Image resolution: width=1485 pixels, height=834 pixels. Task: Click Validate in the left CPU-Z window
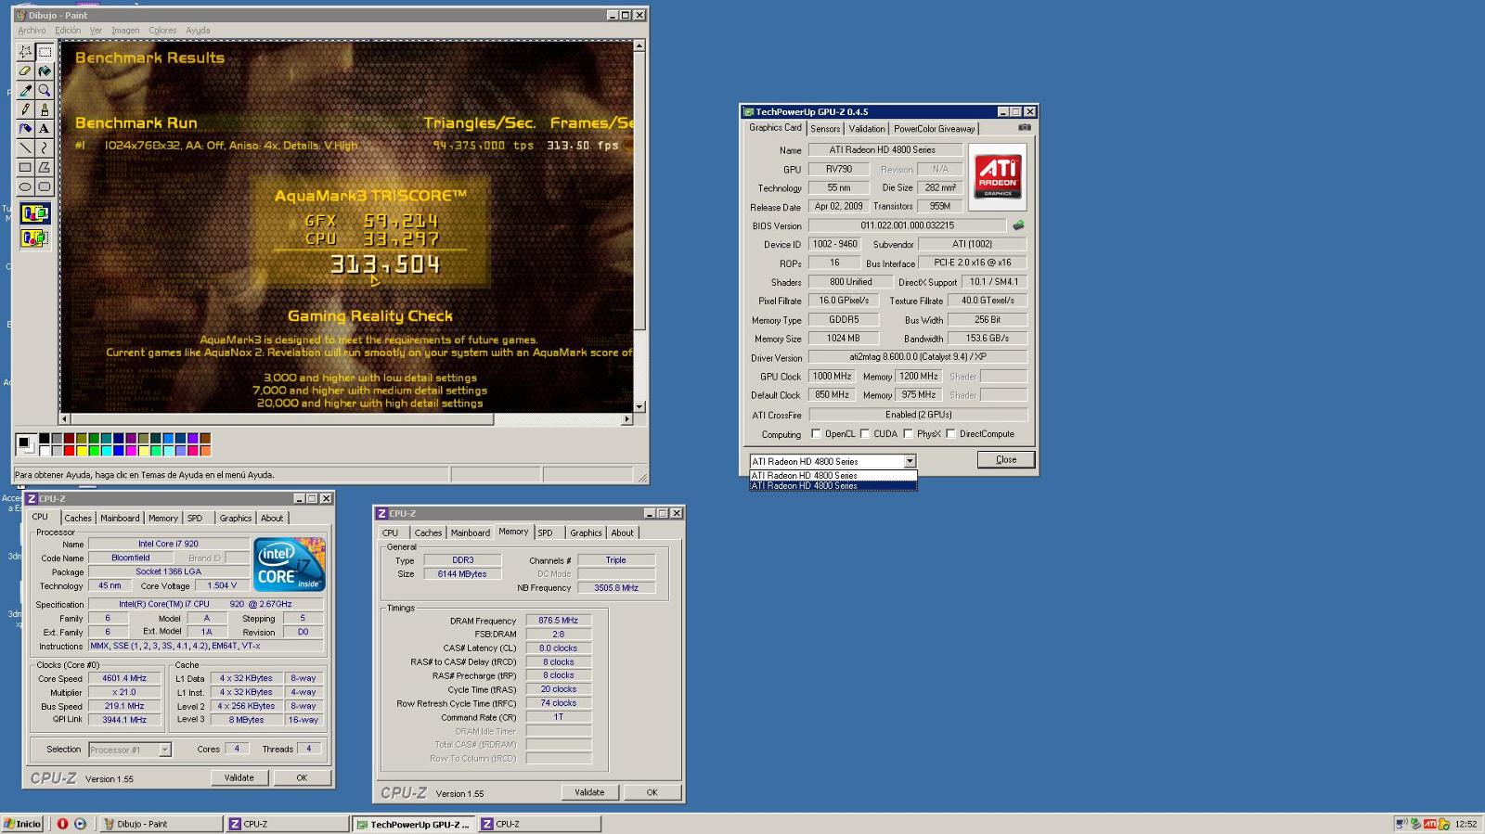click(239, 778)
